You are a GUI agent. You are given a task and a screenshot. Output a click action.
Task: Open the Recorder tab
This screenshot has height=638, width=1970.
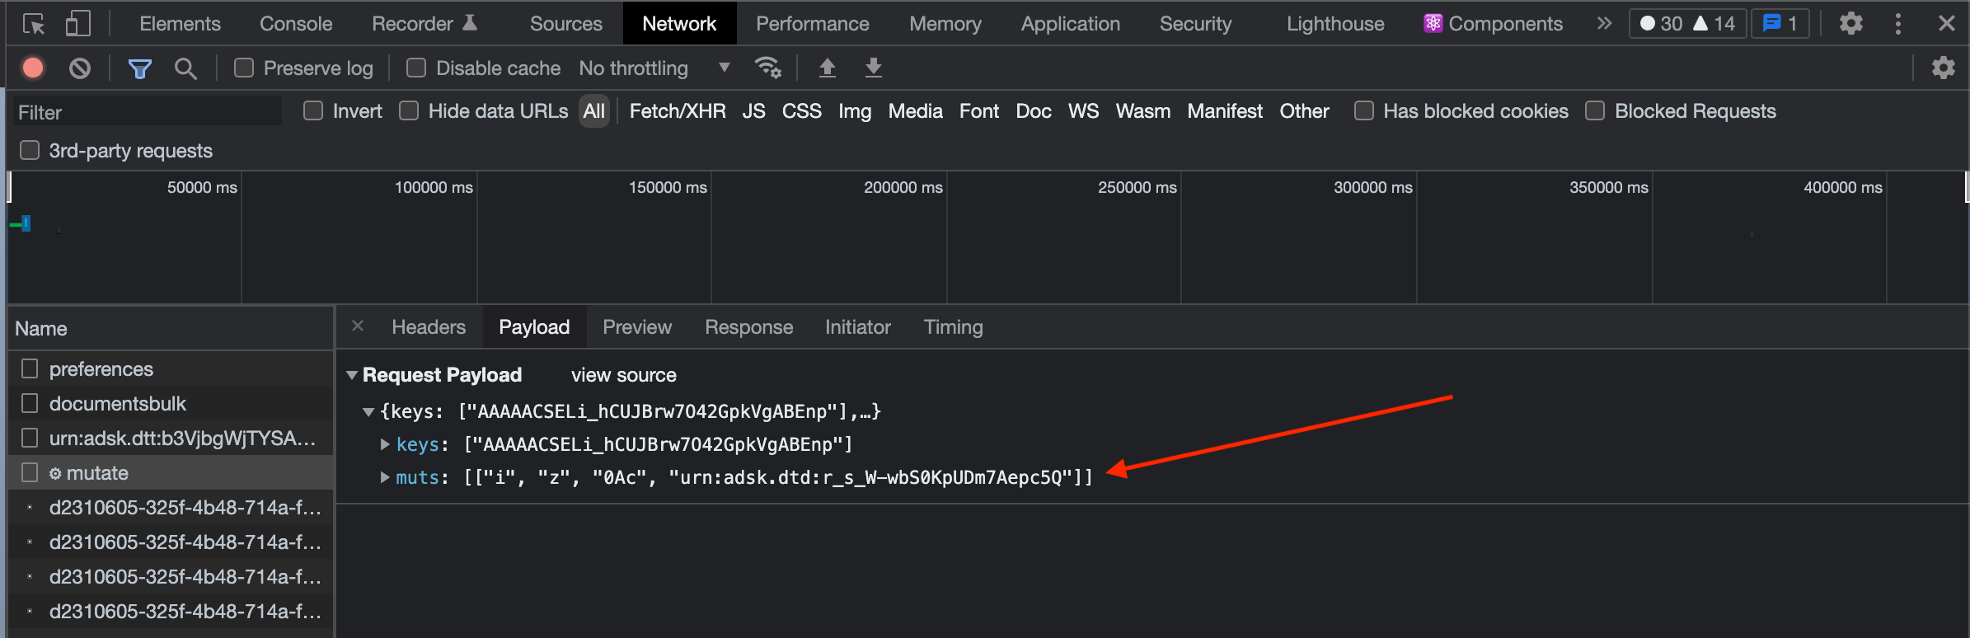pos(424,24)
